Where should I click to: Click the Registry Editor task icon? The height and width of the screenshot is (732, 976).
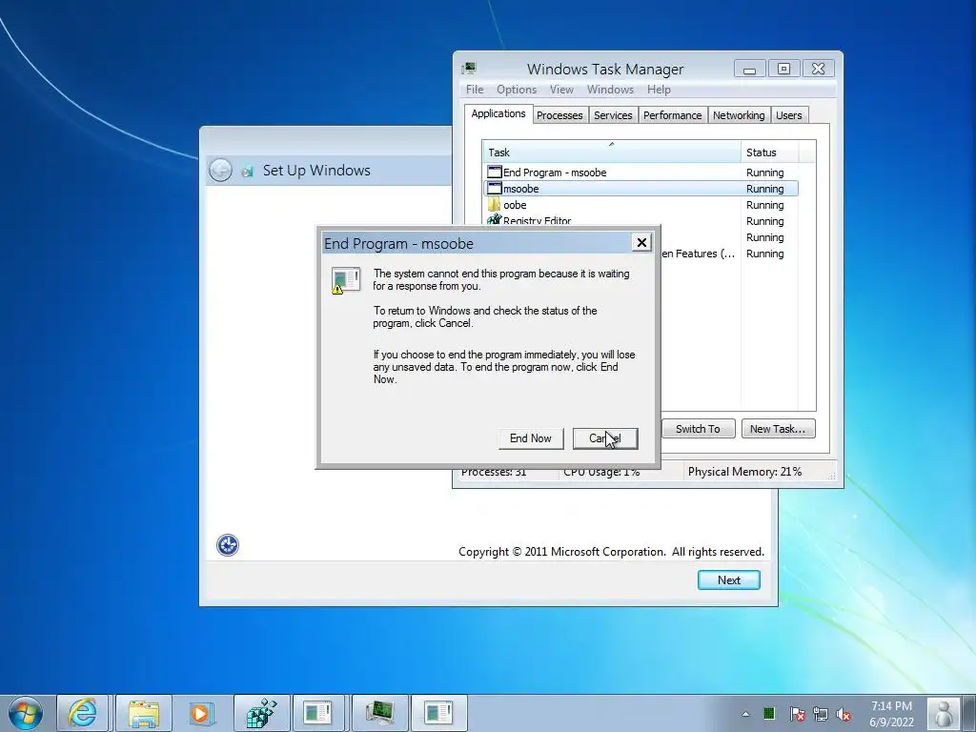pos(495,219)
